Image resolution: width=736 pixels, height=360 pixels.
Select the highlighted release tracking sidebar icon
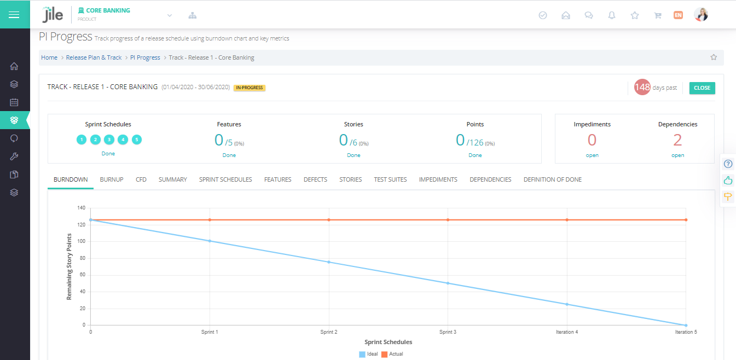point(14,120)
